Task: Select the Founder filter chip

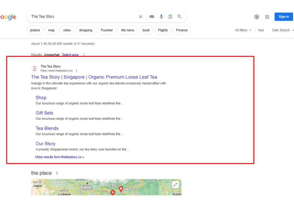Action: click(107, 30)
